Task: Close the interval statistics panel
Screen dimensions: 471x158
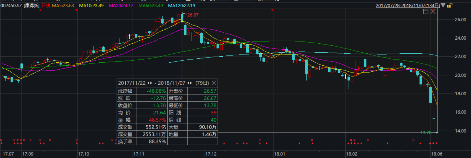Action: [x=214, y=83]
